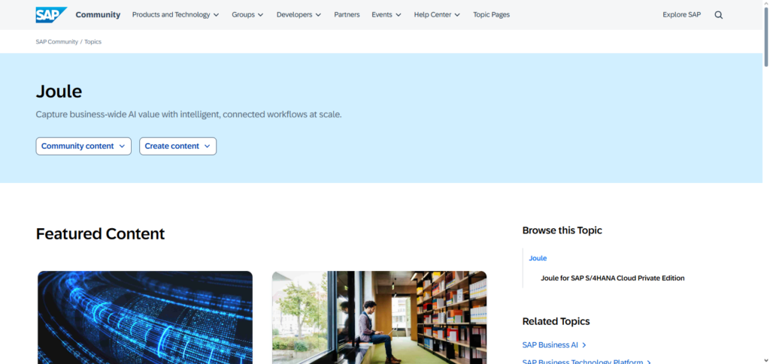Image resolution: width=770 pixels, height=364 pixels.
Task: Open the search magnifier icon
Action: point(718,15)
